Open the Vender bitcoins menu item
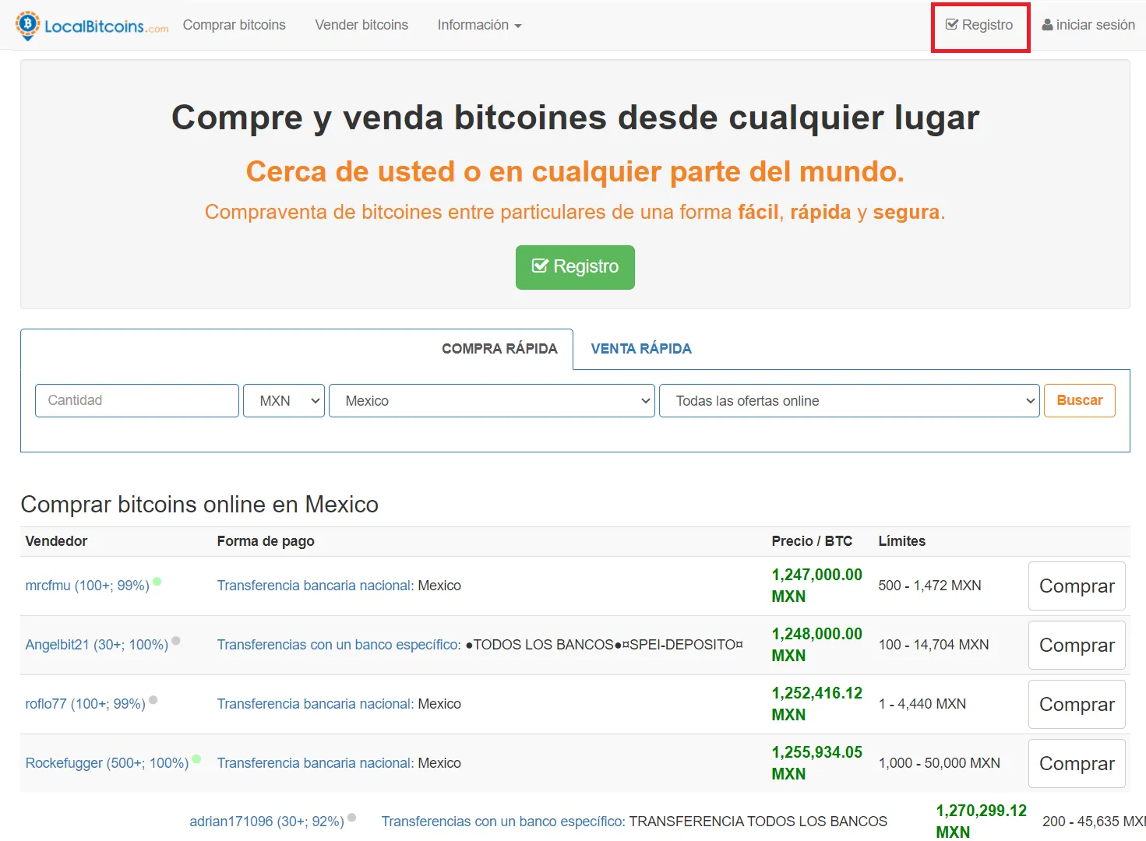Screen dimensions: 1146x841 (x=361, y=25)
